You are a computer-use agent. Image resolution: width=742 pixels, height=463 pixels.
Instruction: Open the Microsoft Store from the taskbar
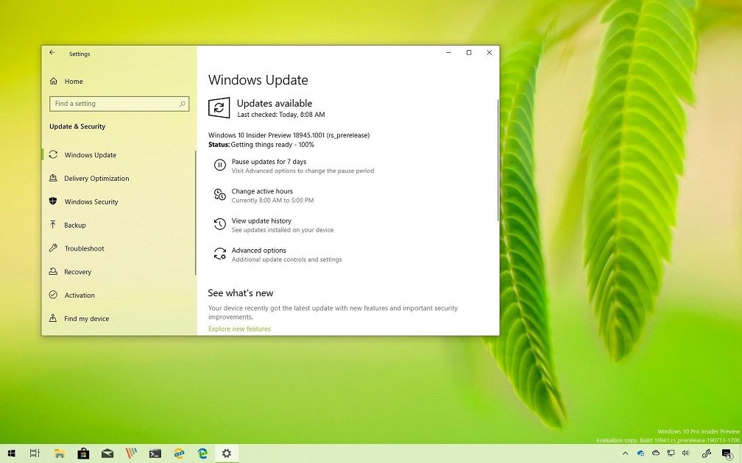(83, 453)
